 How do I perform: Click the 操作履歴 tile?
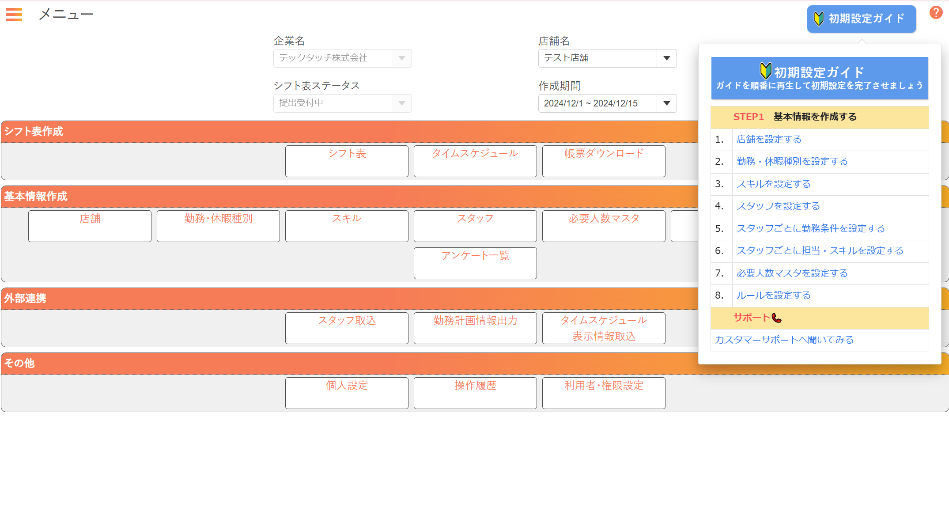[475, 393]
